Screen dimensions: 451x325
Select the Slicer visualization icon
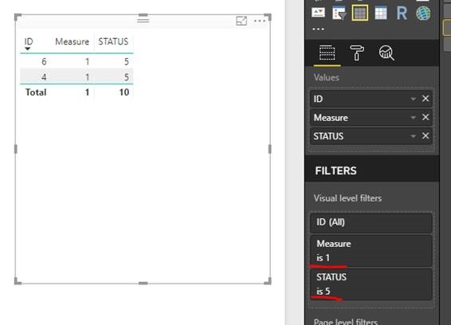(x=339, y=13)
